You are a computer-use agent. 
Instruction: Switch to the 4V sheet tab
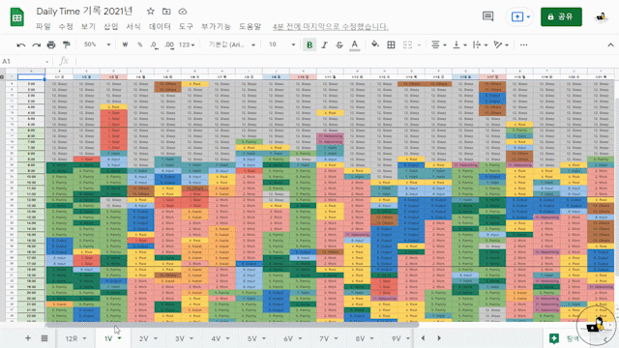[x=216, y=338]
